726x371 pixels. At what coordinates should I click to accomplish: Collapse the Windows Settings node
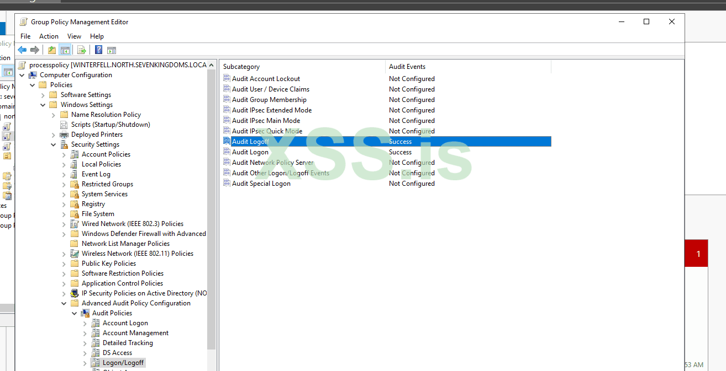point(43,105)
